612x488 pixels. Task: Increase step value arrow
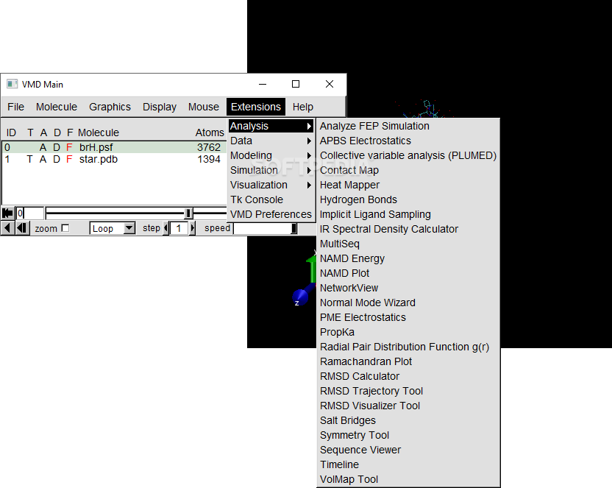click(192, 228)
